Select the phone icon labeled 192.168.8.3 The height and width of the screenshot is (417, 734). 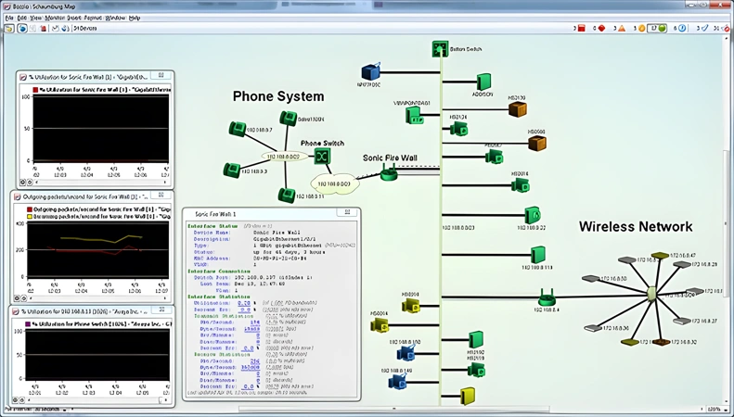(232, 170)
